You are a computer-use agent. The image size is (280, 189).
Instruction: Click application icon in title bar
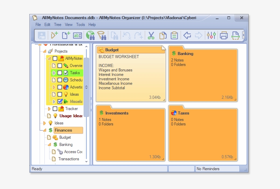[x=35, y=18]
